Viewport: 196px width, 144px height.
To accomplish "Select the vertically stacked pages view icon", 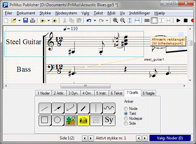I will point(168,21).
